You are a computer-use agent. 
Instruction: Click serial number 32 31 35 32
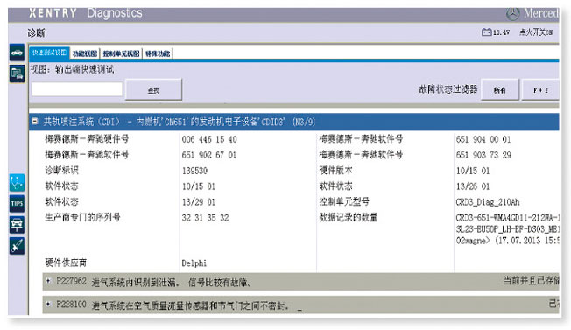[x=206, y=218]
